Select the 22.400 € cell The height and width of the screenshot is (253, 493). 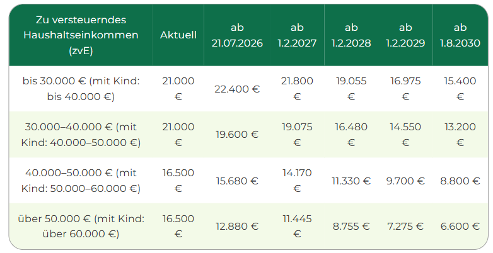pyautogui.click(x=237, y=89)
